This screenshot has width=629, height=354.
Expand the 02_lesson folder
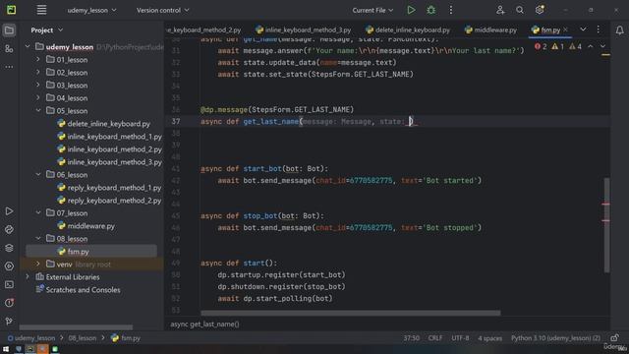point(38,72)
